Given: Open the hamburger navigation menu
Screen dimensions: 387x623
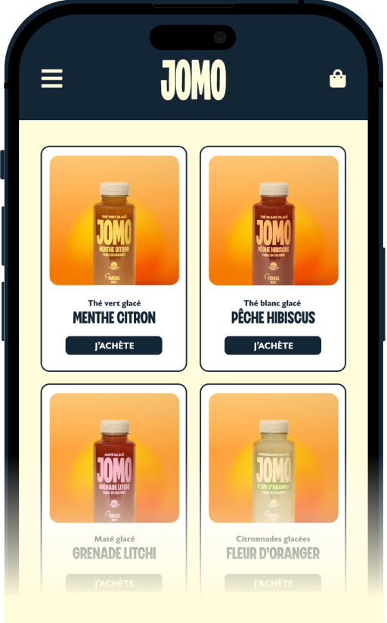Looking at the screenshot, I should 51,79.
